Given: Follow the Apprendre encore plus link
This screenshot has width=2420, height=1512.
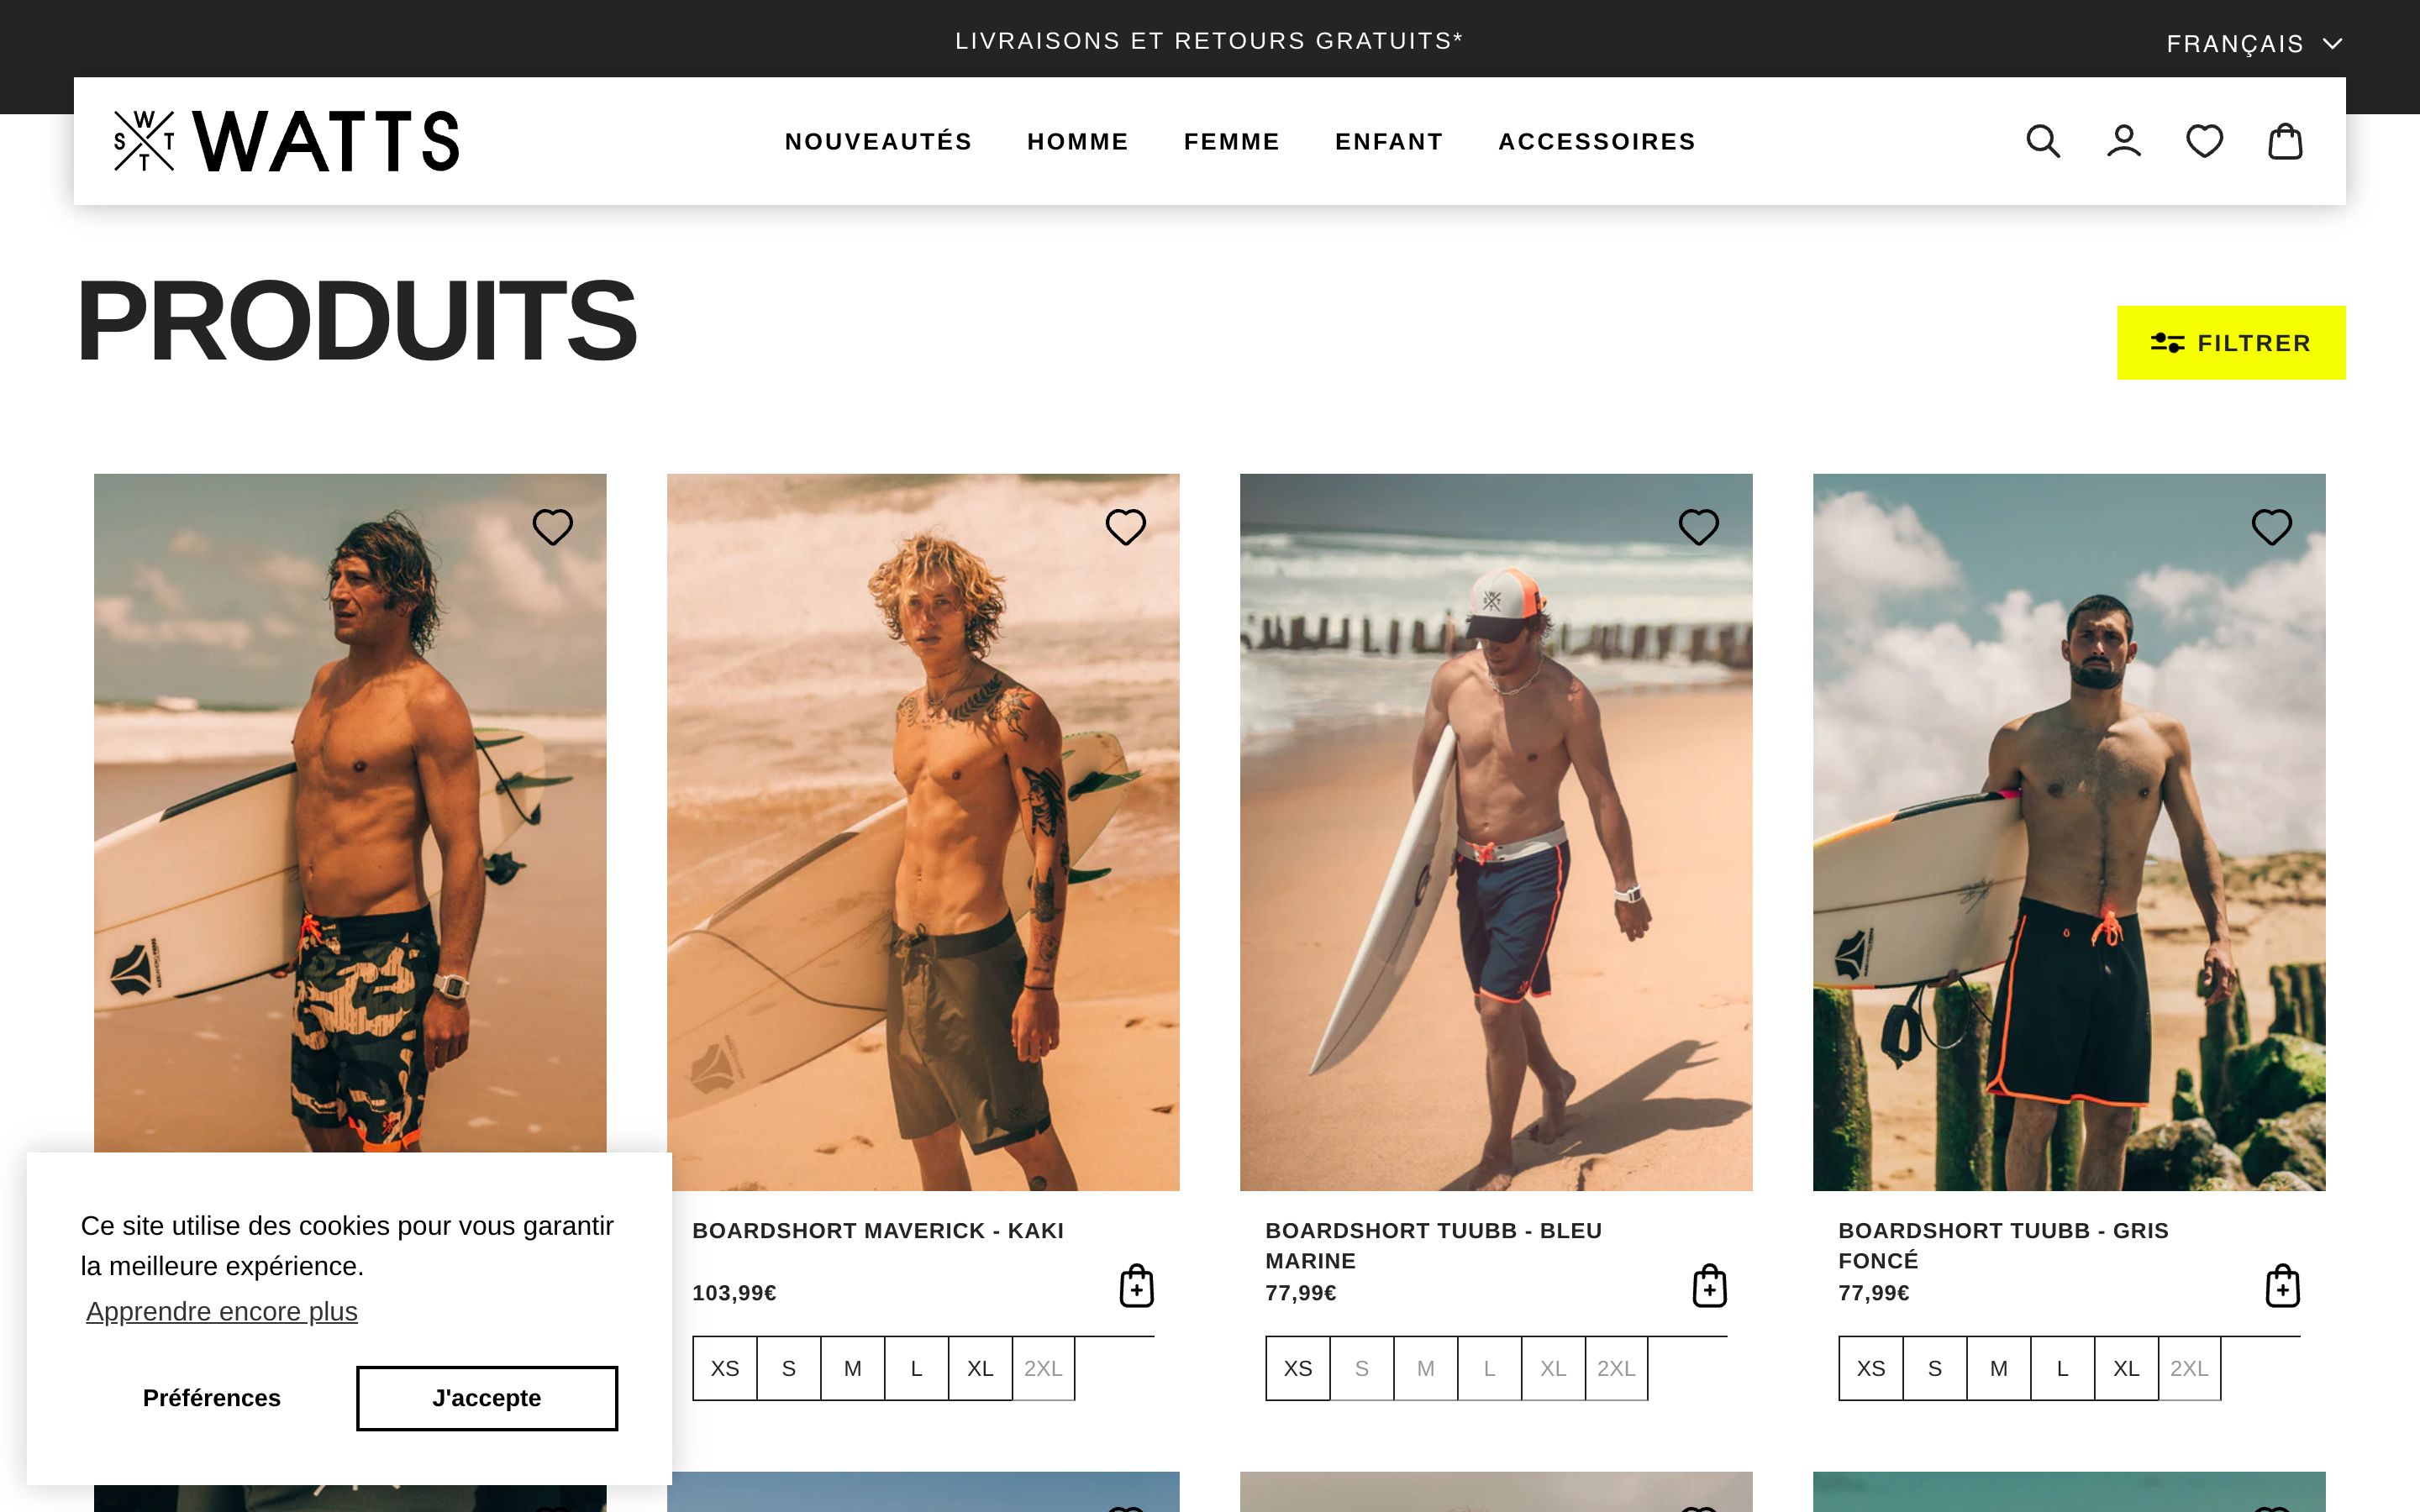Looking at the screenshot, I should pyautogui.click(x=222, y=1311).
